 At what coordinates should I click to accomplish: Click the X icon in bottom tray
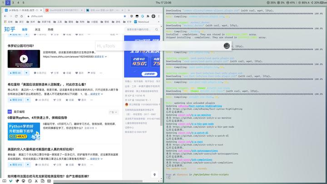pos(36,181)
